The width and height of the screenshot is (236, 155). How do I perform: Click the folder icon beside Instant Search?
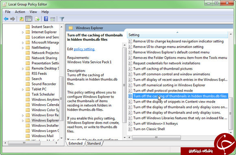(x=28, y=27)
